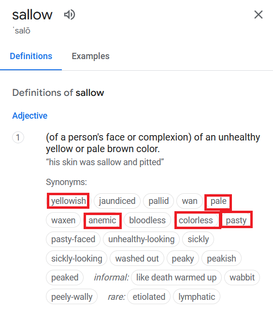273x310 pixels.
Task: Play the sallow pronunciation audio
Action: click(x=70, y=15)
